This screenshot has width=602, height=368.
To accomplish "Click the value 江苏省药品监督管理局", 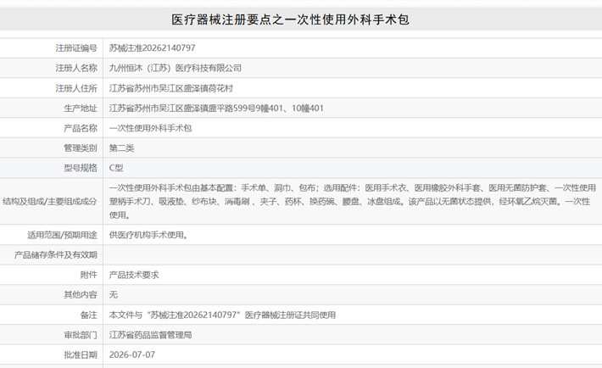I will coord(150,335).
